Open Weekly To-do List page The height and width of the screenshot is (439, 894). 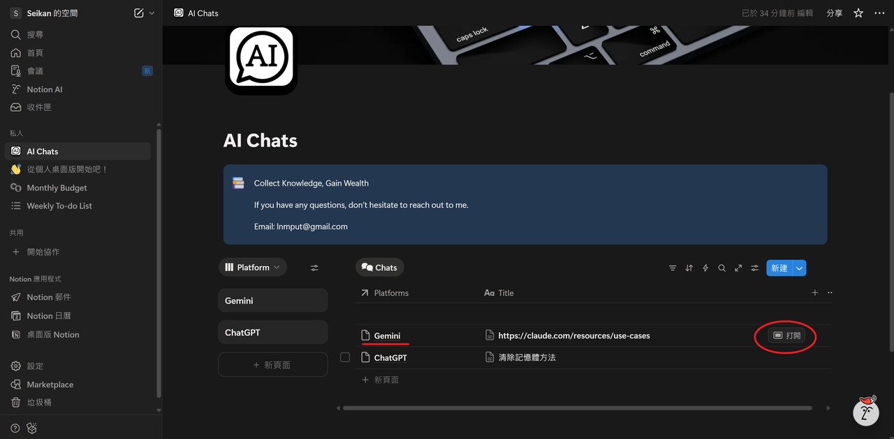78,206
